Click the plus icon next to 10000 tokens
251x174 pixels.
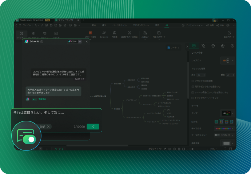click(80, 42)
